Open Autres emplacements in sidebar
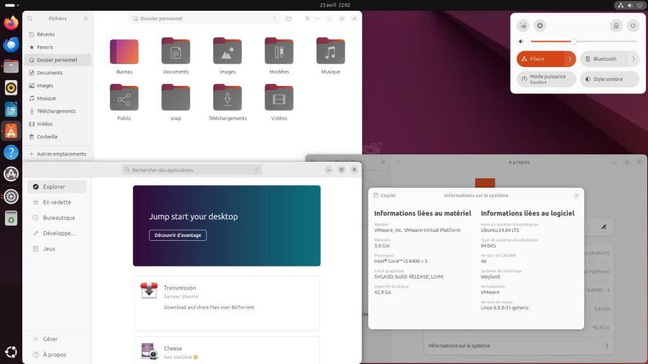Viewport: 648px width, 364px height. click(x=58, y=154)
